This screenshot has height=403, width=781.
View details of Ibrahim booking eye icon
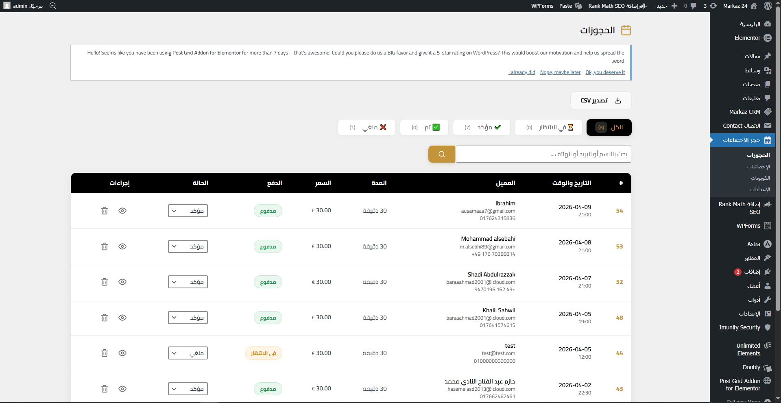pos(122,211)
